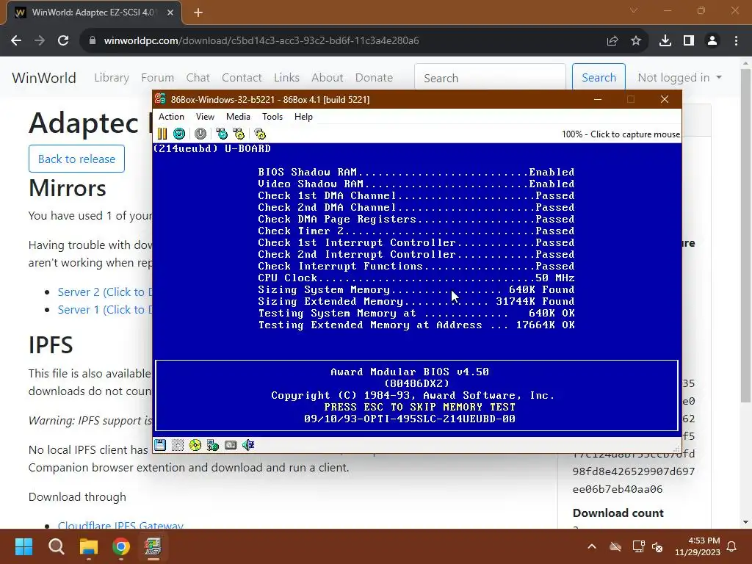Expand Not logged in dropdown
752x564 pixels.
[679, 78]
